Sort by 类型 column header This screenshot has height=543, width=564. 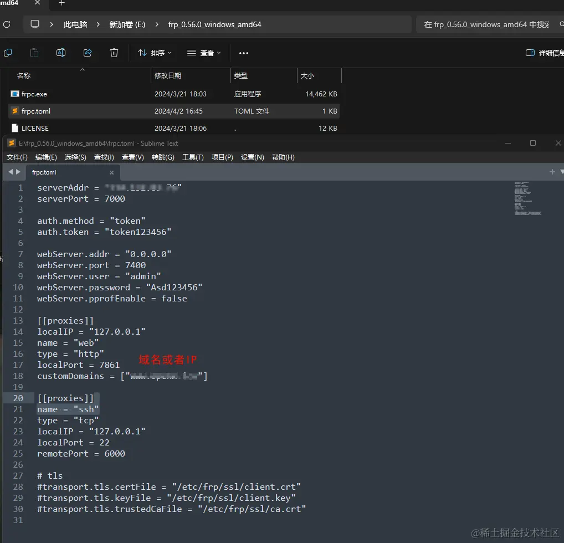pyautogui.click(x=240, y=75)
